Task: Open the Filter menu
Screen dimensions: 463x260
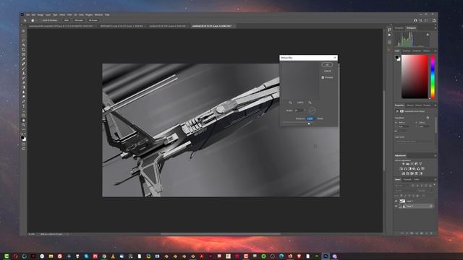Action: pos(69,14)
